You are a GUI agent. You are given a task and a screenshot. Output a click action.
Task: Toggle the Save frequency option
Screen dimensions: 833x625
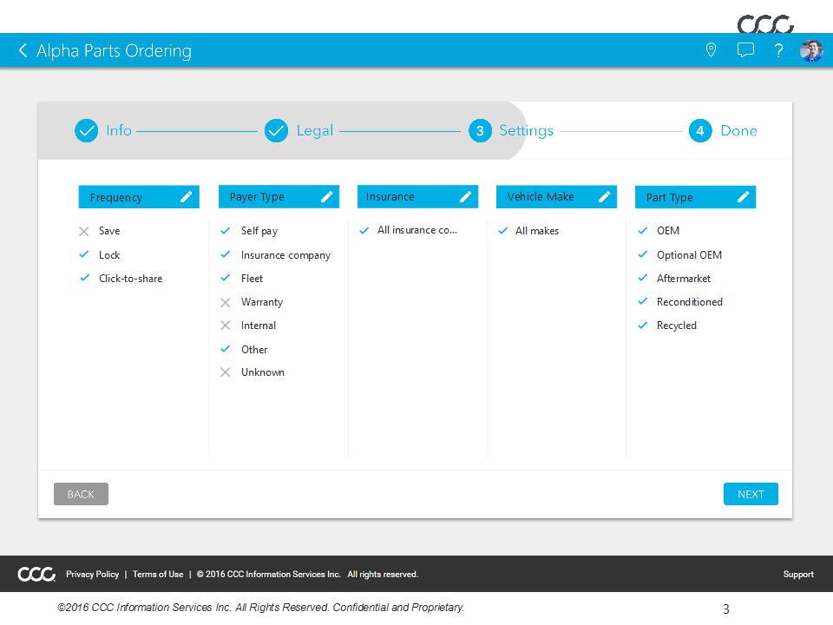tap(99, 231)
